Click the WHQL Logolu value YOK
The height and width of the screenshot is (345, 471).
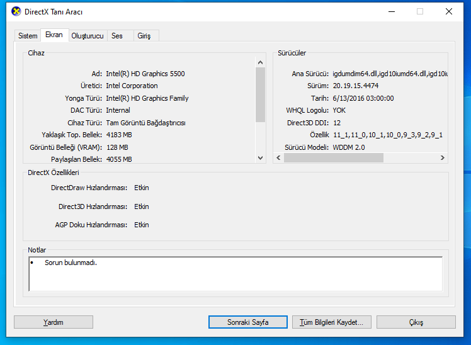coord(339,111)
